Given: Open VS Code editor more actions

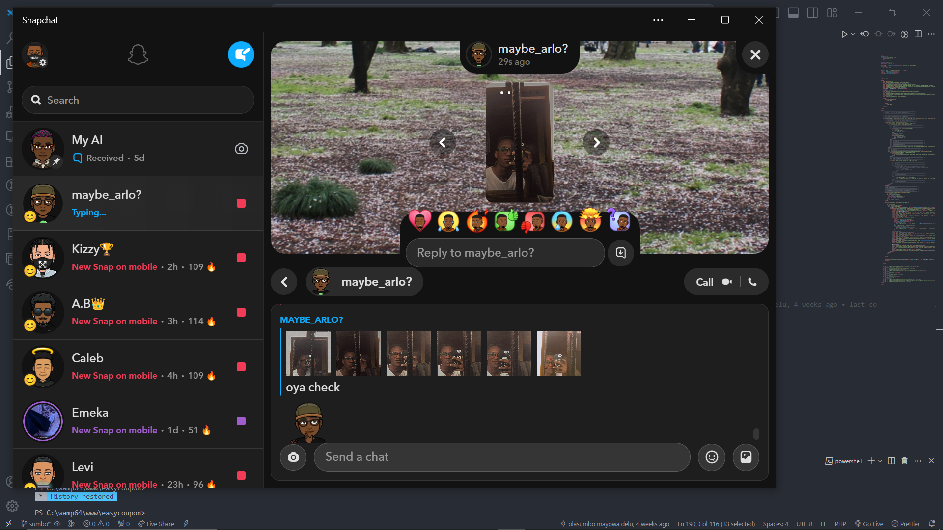Looking at the screenshot, I should [x=931, y=34].
